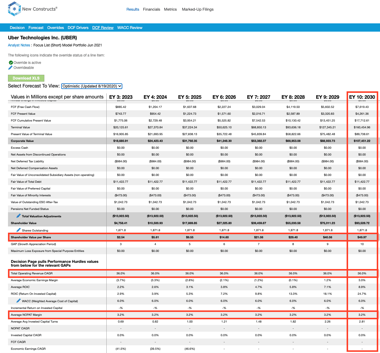Click the $49.97 value in 2030 column
Viewport: 380px width, 353px height.
click(362, 237)
